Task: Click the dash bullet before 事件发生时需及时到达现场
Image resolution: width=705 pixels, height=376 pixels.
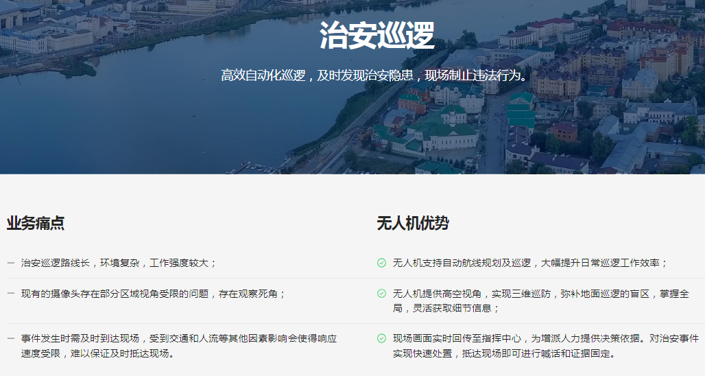Action: [x=11, y=338]
